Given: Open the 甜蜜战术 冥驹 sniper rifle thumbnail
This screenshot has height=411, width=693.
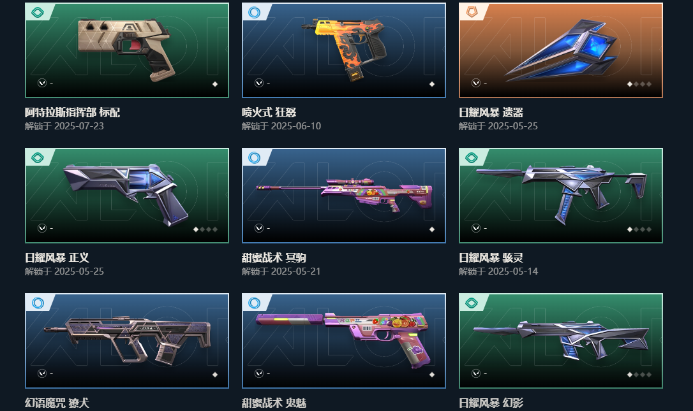Looking at the screenshot, I should (344, 196).
